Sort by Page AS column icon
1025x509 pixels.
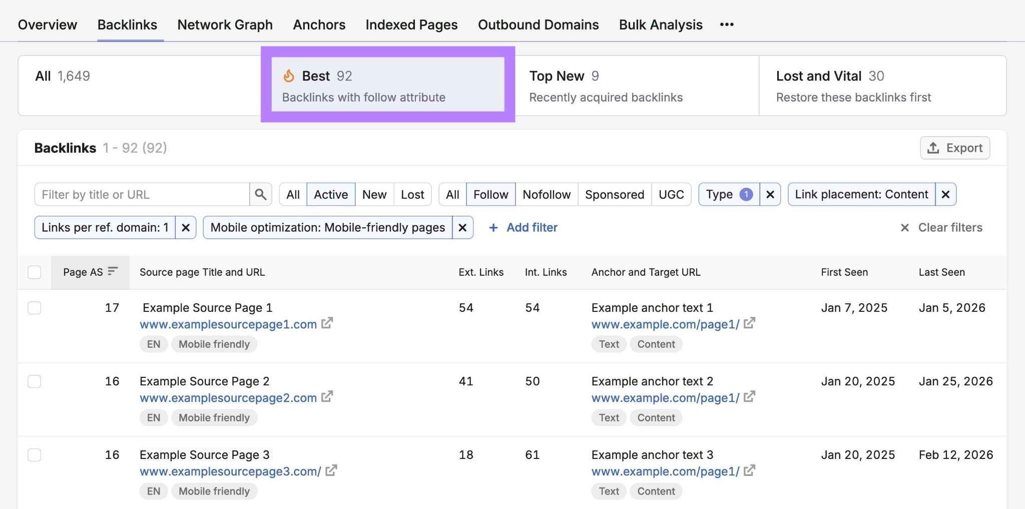pos(113,271)
